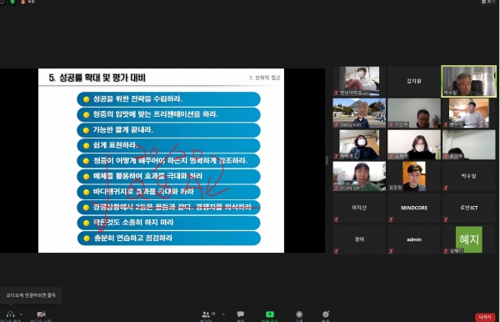This screenshot has height=322, width=500.
Task: Select the 로인ICT participant tile
Action: [468, 208]
